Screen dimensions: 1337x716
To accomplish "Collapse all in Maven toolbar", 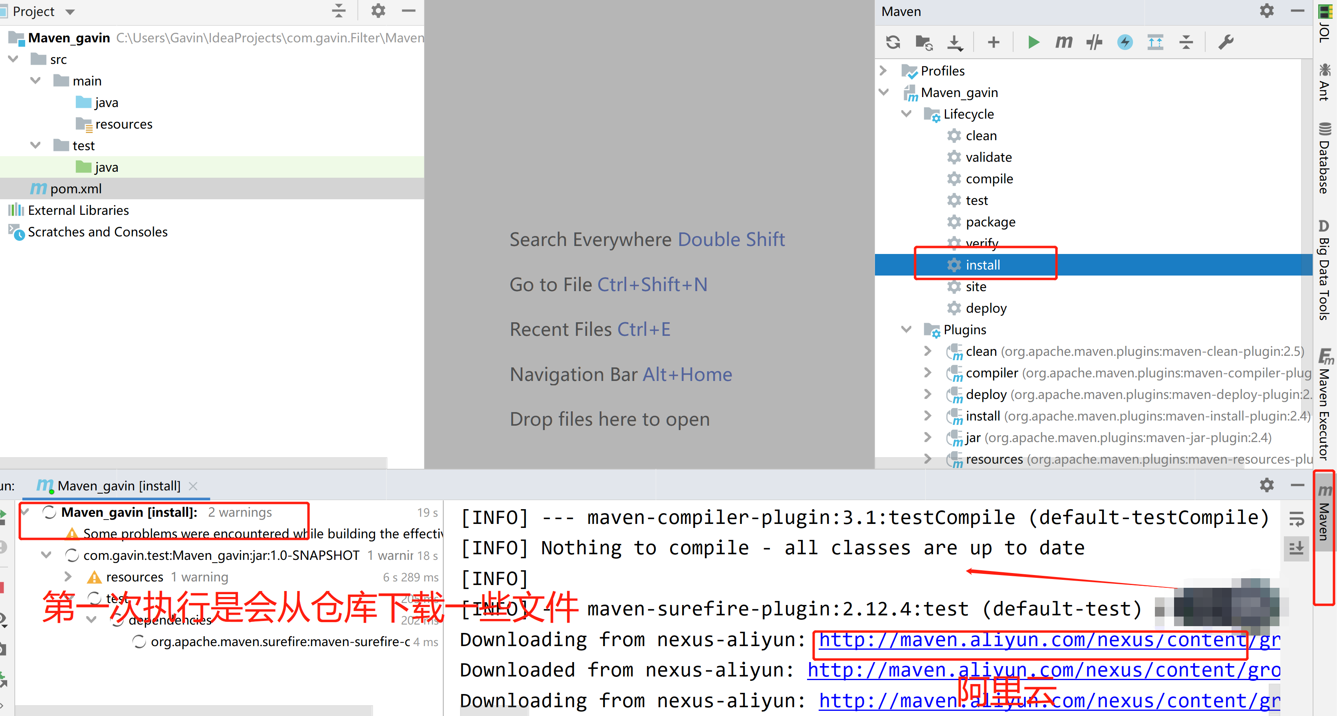I will [1186, 42].
